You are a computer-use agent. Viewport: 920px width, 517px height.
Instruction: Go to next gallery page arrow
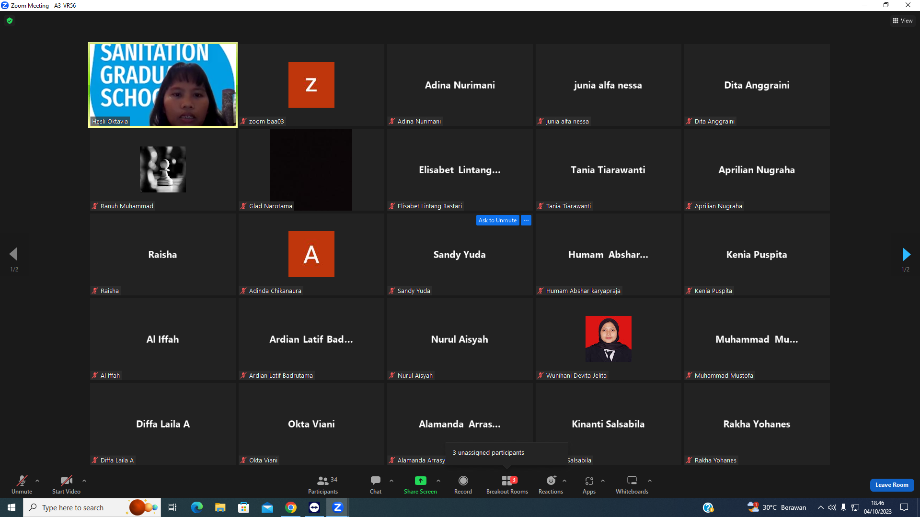point(906,254)
